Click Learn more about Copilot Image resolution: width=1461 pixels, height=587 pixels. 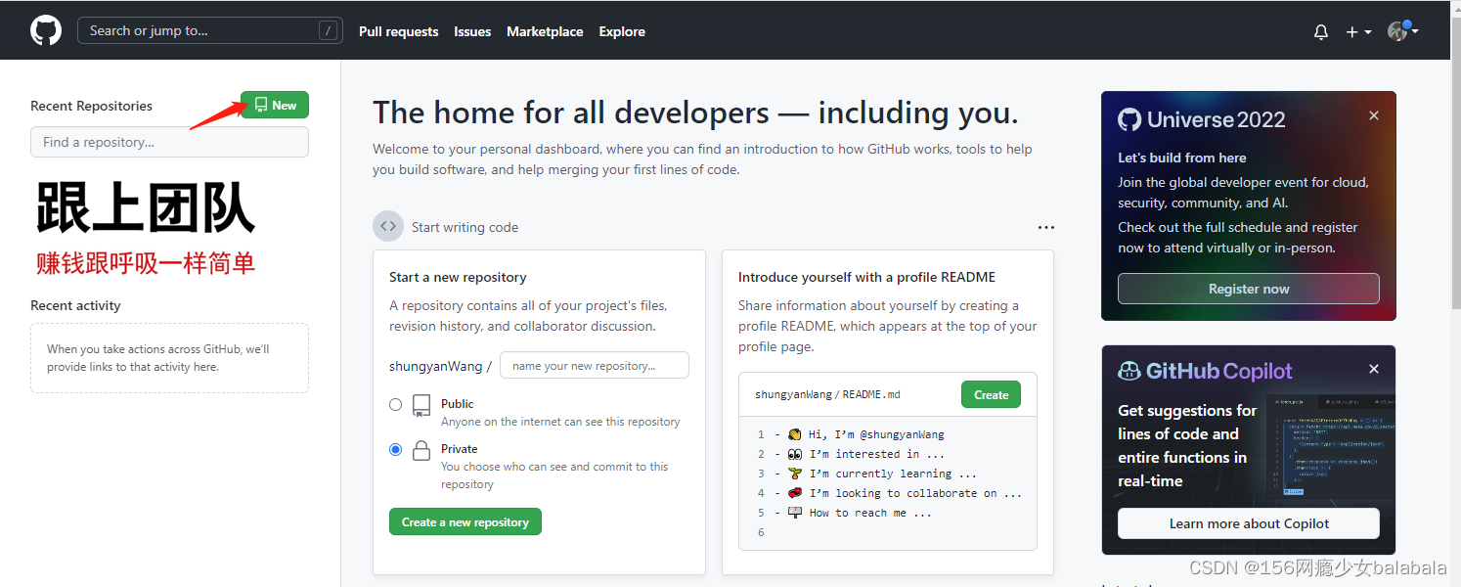click(x=1248, y=523)
